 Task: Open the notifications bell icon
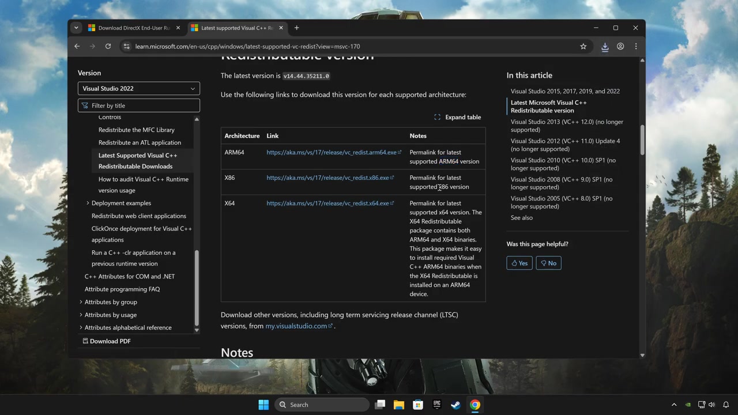pyautogui.click(x=726, y=405)
